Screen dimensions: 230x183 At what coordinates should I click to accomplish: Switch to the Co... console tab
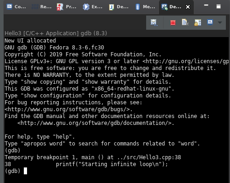(x=16, y=7)
